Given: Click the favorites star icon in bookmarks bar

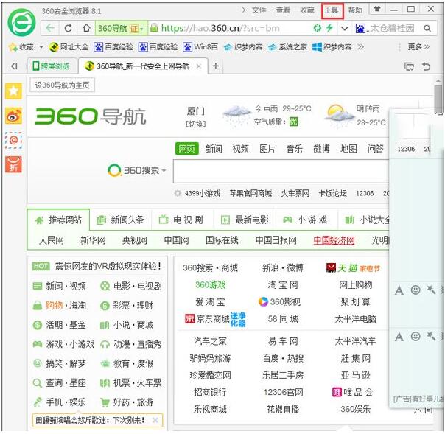Looking at the screenshot, I should point(13,47).
